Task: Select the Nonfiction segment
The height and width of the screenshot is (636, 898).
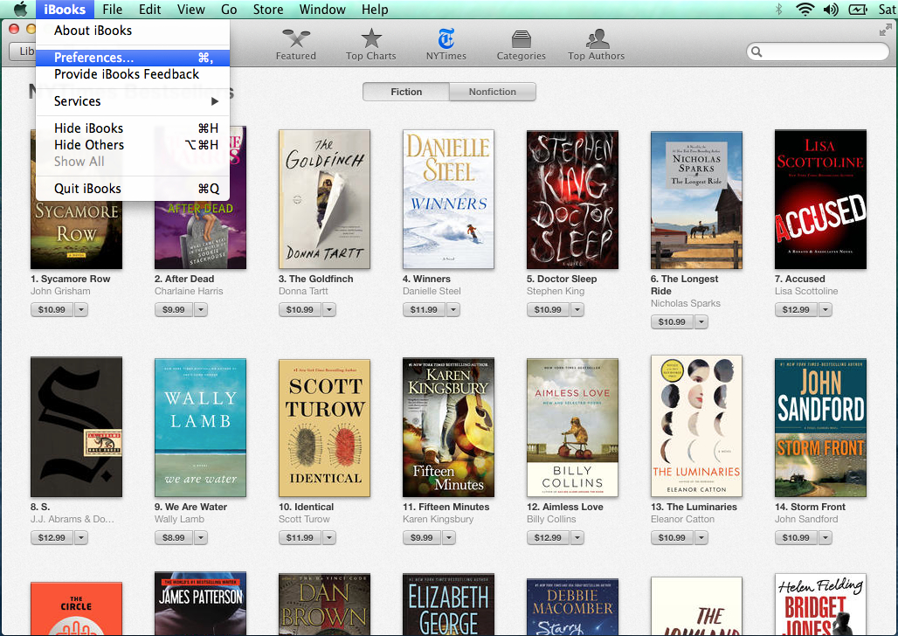Action: click(x=493, y=92)
